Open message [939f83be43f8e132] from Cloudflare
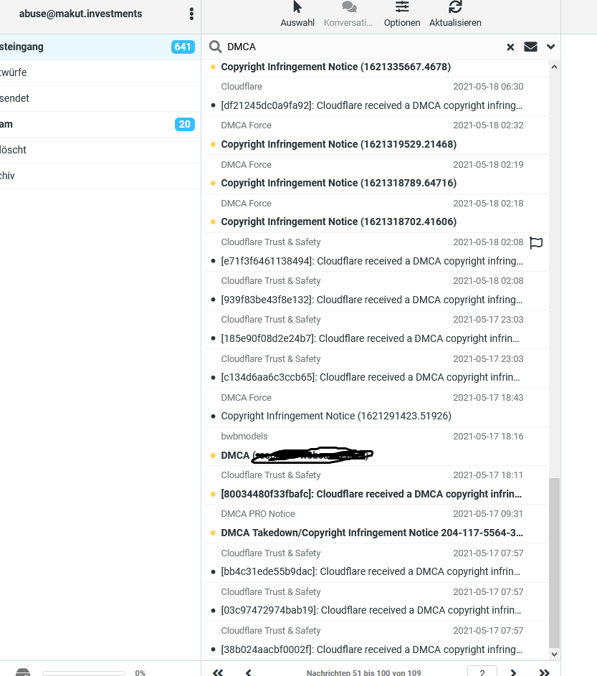597x676 pixels. 375,291
